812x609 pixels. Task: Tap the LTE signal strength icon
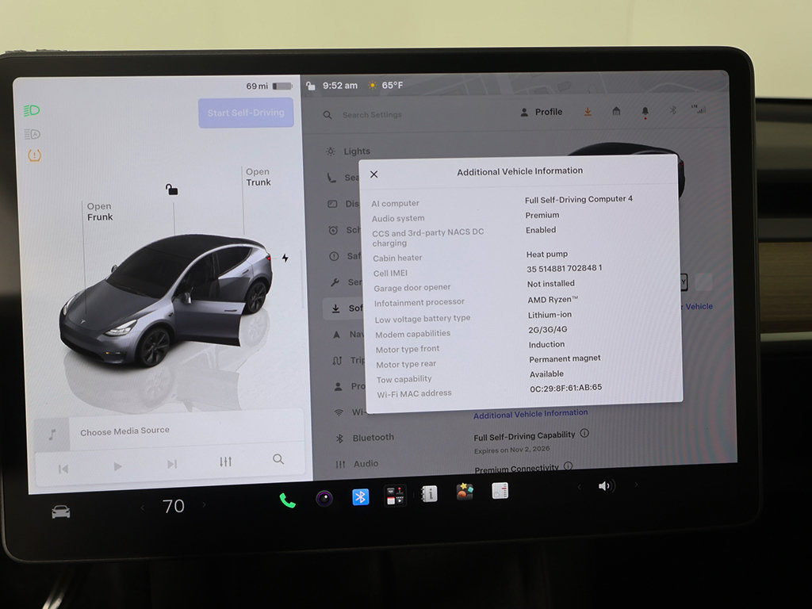click(x=699, y=109)
